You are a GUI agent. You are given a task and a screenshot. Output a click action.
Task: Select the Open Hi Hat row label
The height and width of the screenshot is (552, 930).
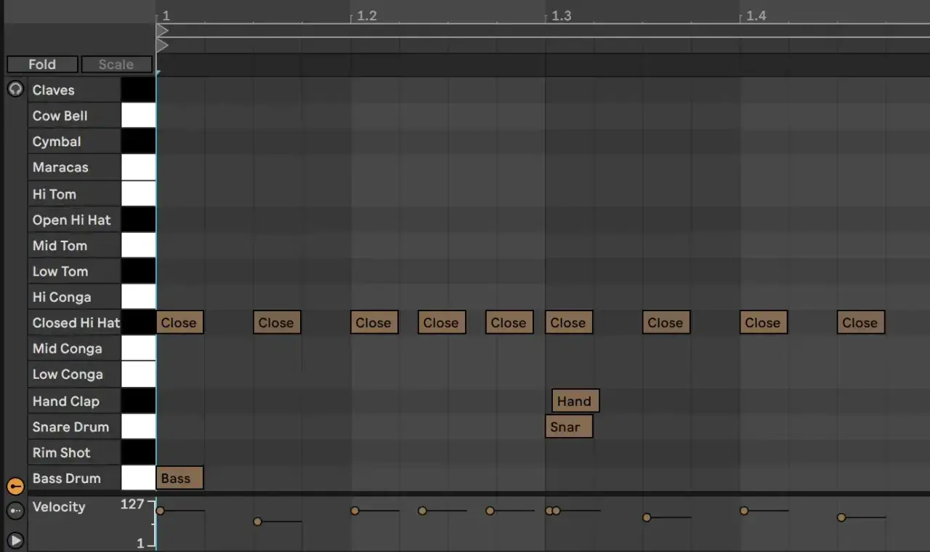coord(74,220)
